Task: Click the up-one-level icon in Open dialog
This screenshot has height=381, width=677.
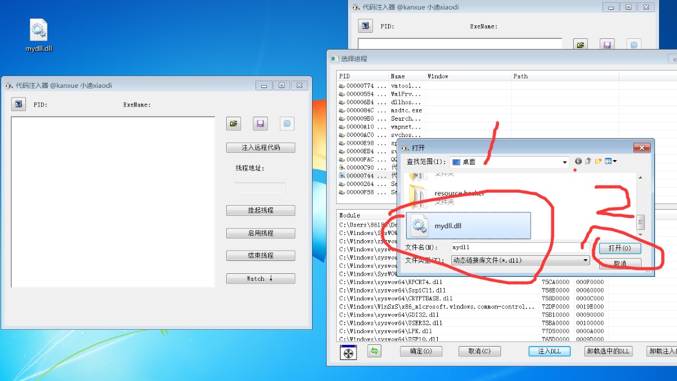Action: (588, 161)
